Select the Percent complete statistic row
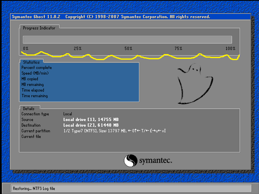The height and width of the screenshot is (194, 259). click(37, 68)
